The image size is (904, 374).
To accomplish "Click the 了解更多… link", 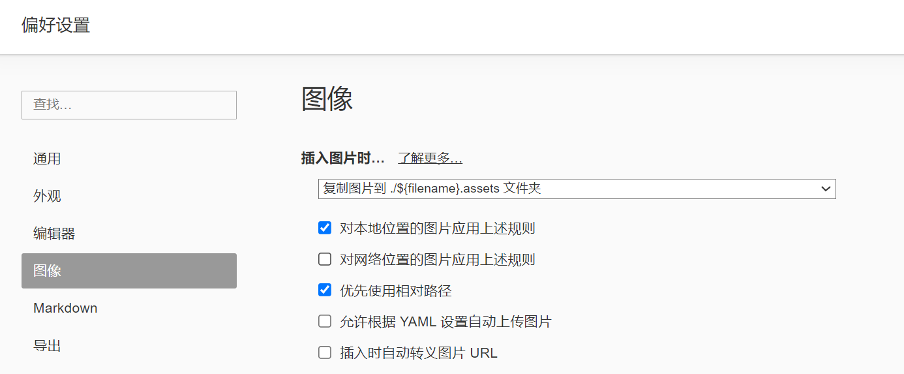I will (430, 159).
